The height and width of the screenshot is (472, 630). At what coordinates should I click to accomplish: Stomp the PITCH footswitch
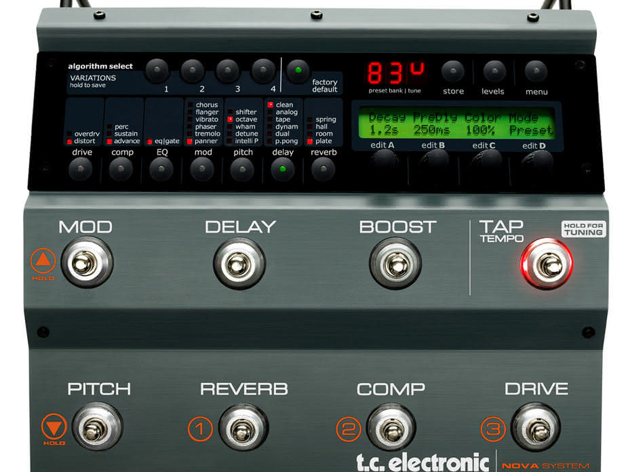tap(97, 427)
